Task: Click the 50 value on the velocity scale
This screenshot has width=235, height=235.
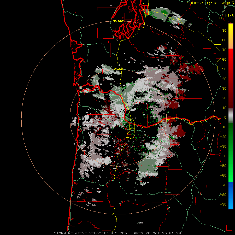Action: pyautogui.click(x=224, y=69)
